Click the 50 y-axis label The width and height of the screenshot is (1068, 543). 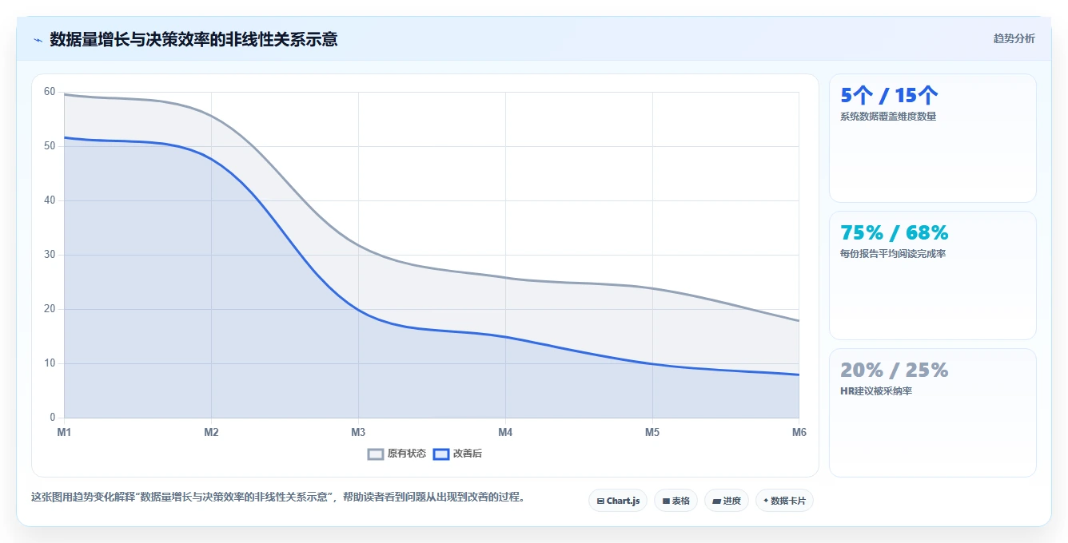coord(50,146)
